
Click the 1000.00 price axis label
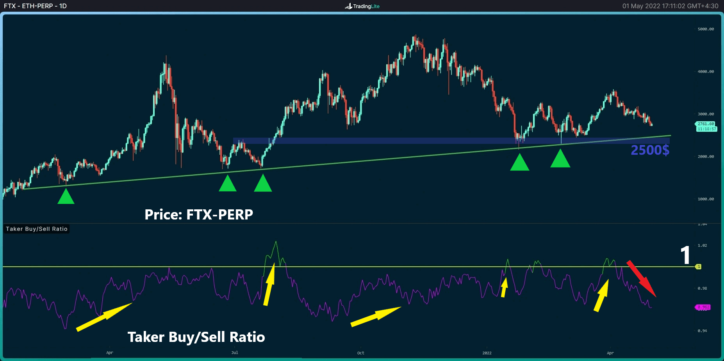[x=706, y=199]
